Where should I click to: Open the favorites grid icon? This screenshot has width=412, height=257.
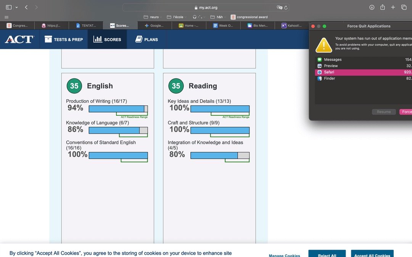coord(6,17)
